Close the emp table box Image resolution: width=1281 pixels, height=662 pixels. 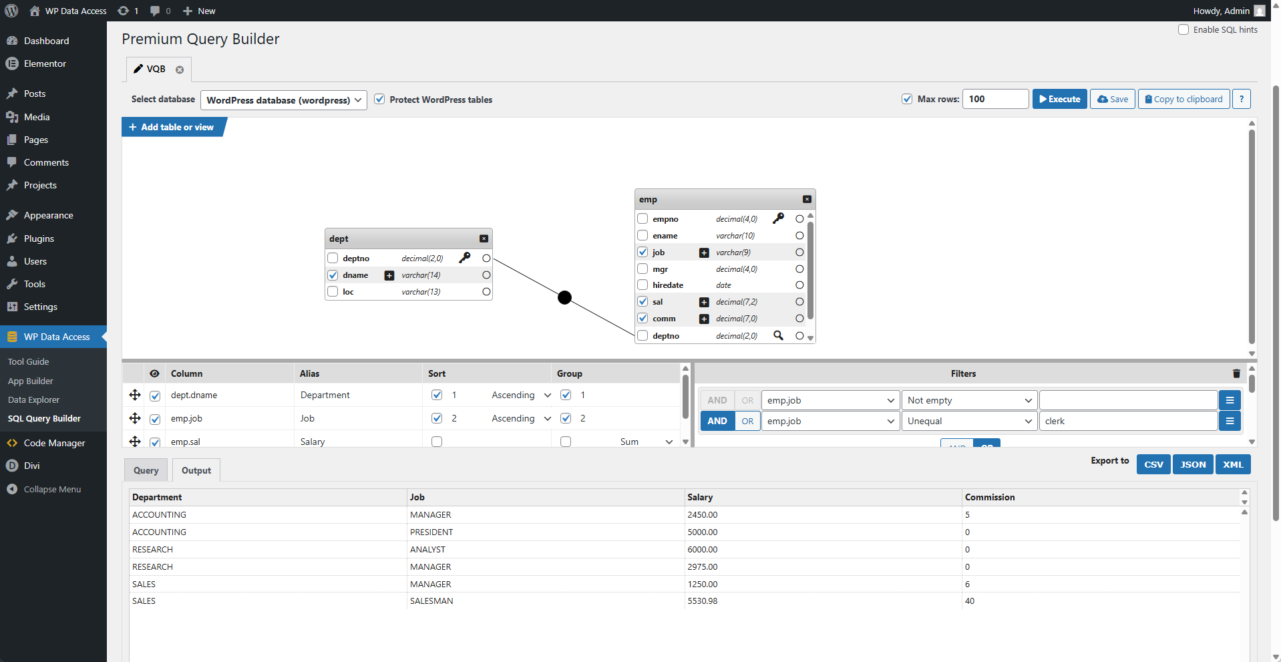(x=807, y=199)
